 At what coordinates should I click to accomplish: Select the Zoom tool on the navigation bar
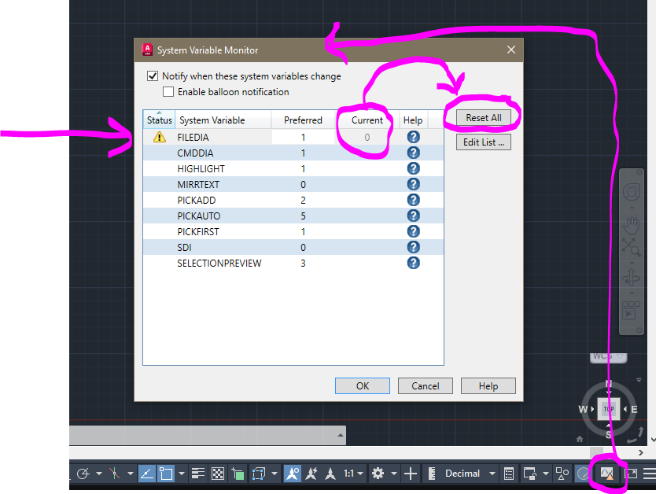[632, 245]
